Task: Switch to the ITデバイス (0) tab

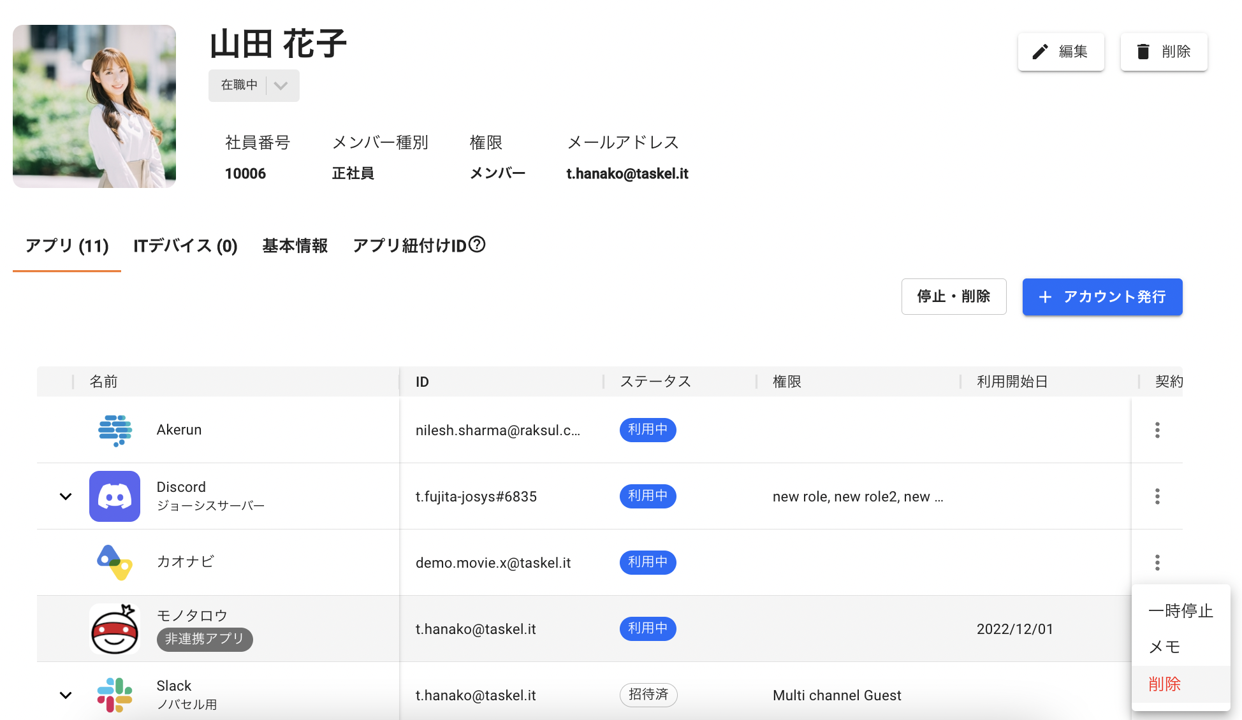Action: click(186, 246)
